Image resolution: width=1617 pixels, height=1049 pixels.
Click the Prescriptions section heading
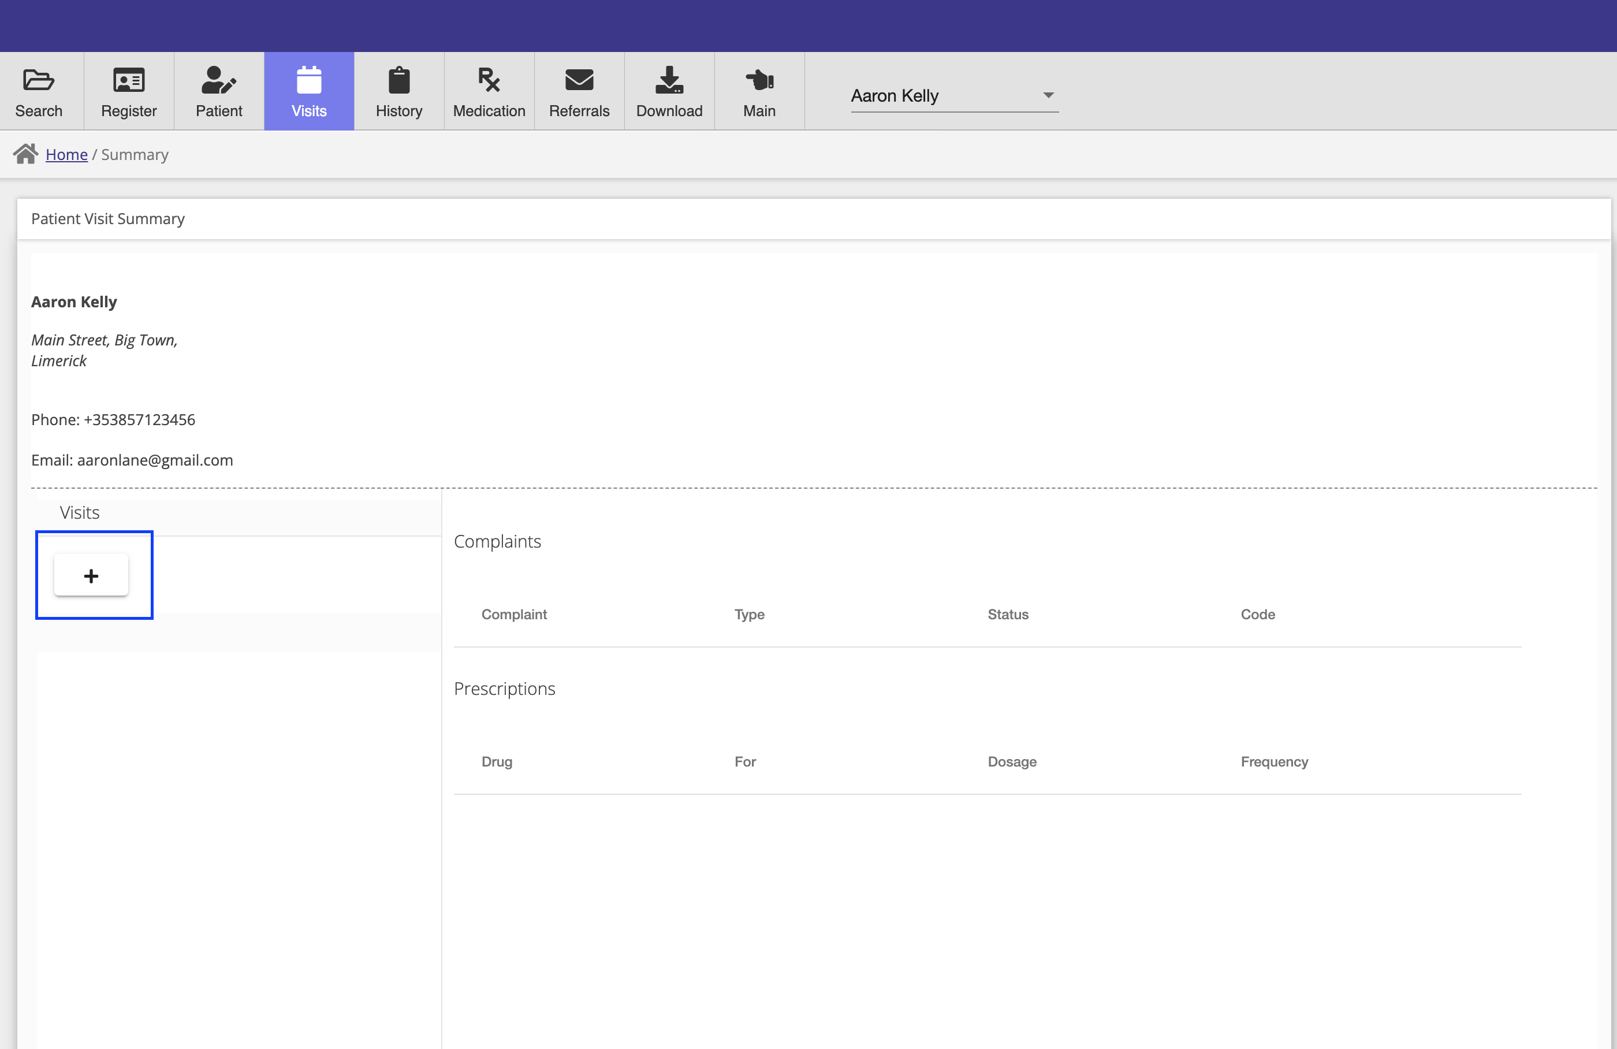[x=505, y=689]
